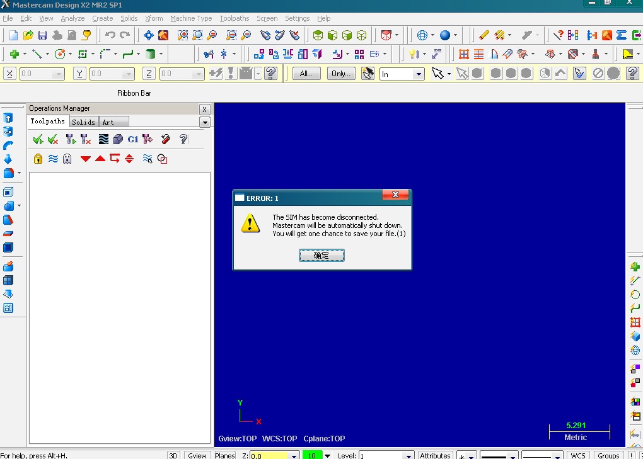643x459 pixels.
Task: Open the Z depth dropdown in the status bar
Action: (294, 455)
